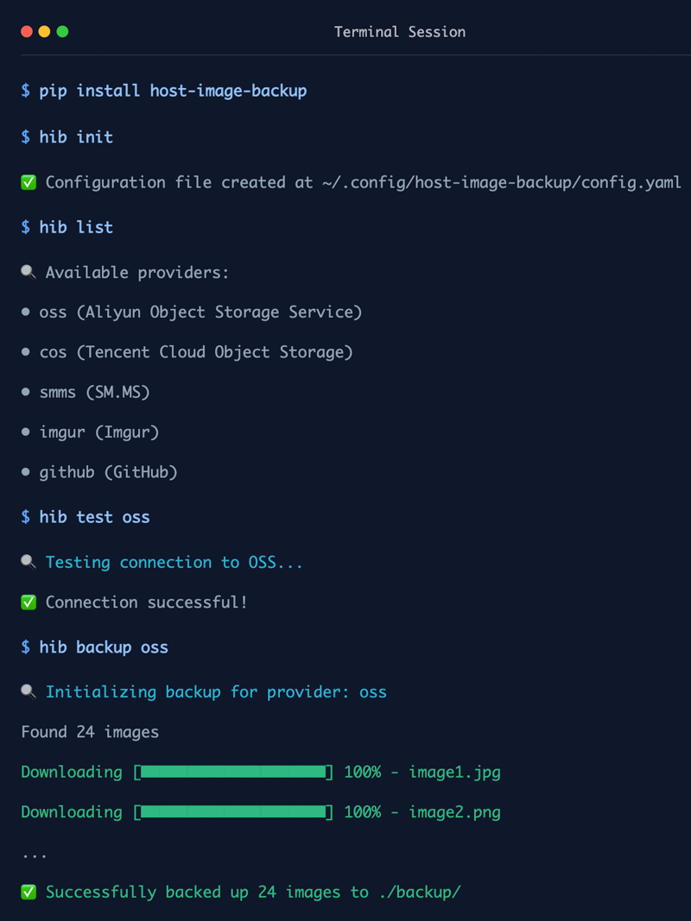This screenshot has width=691, height=921.
Task: Click the bullet point before oss provider
Action: coord(26,312)
